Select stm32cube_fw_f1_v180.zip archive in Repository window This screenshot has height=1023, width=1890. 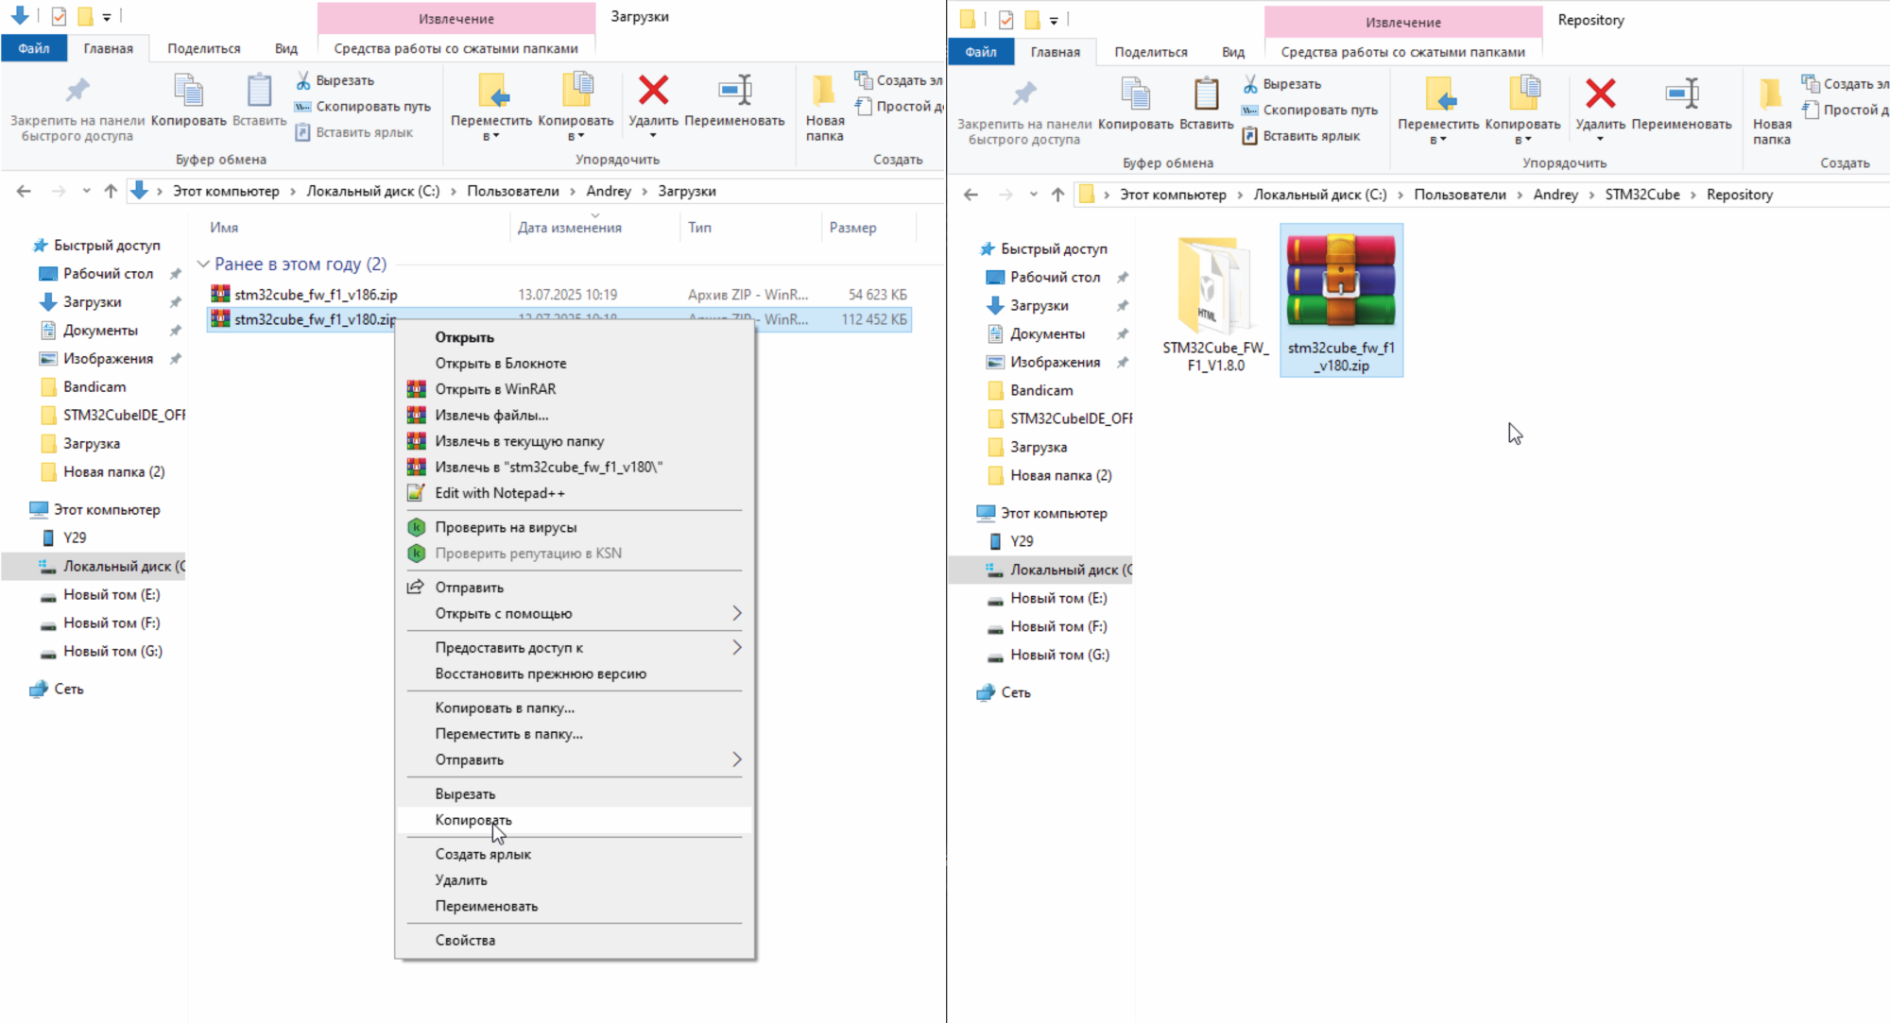click(x=1341, y=300)
